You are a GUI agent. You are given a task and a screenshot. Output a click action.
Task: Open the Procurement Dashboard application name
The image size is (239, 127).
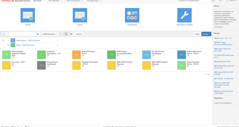tap(52, 63)
